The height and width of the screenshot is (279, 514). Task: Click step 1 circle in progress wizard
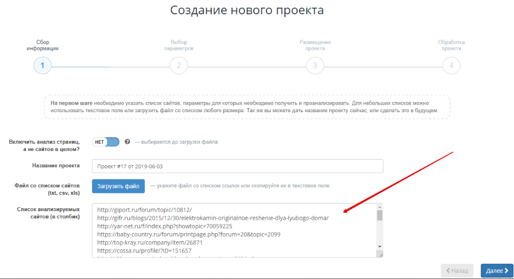click(42, 66)
